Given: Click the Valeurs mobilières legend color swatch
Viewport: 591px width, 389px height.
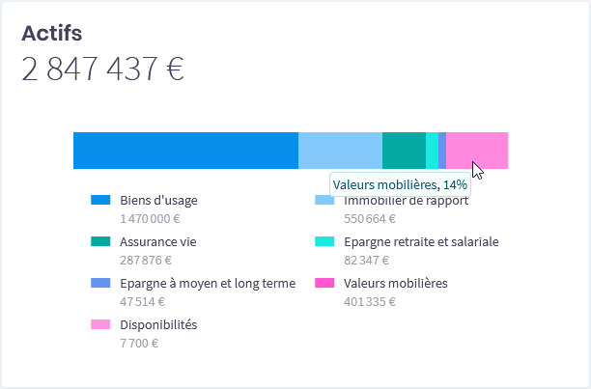Looking at the screenshot, I should coord(324,284).
